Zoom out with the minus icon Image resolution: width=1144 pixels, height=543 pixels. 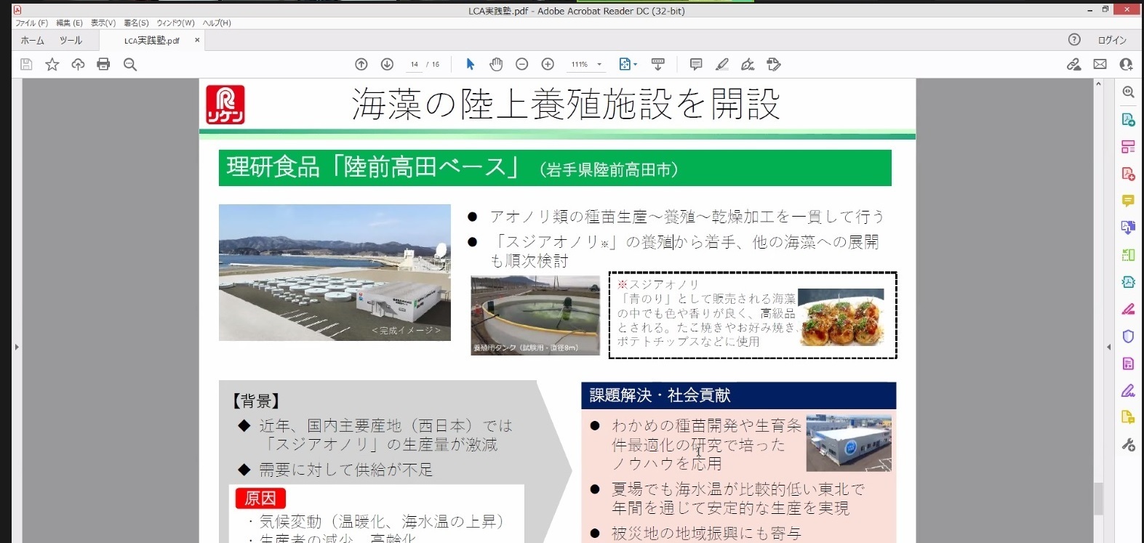click(521, 65)
